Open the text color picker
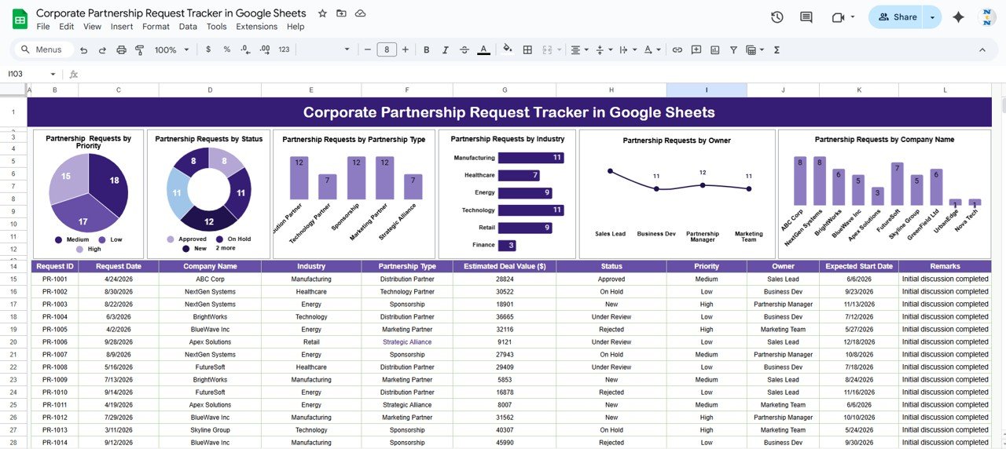Viewport: 1006px width, 449px height. coord(483,49)
